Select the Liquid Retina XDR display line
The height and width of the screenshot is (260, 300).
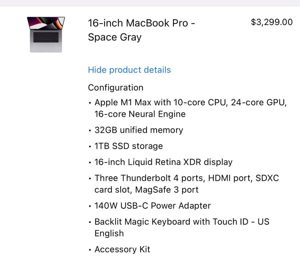pyautogui.click(x=163, y=162)
